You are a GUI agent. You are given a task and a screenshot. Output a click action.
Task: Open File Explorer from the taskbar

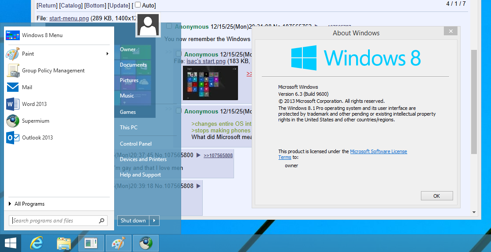(64, 243)
